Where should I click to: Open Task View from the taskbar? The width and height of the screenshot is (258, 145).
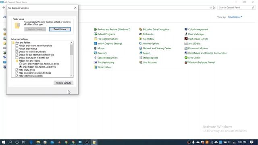click(24, 142)
